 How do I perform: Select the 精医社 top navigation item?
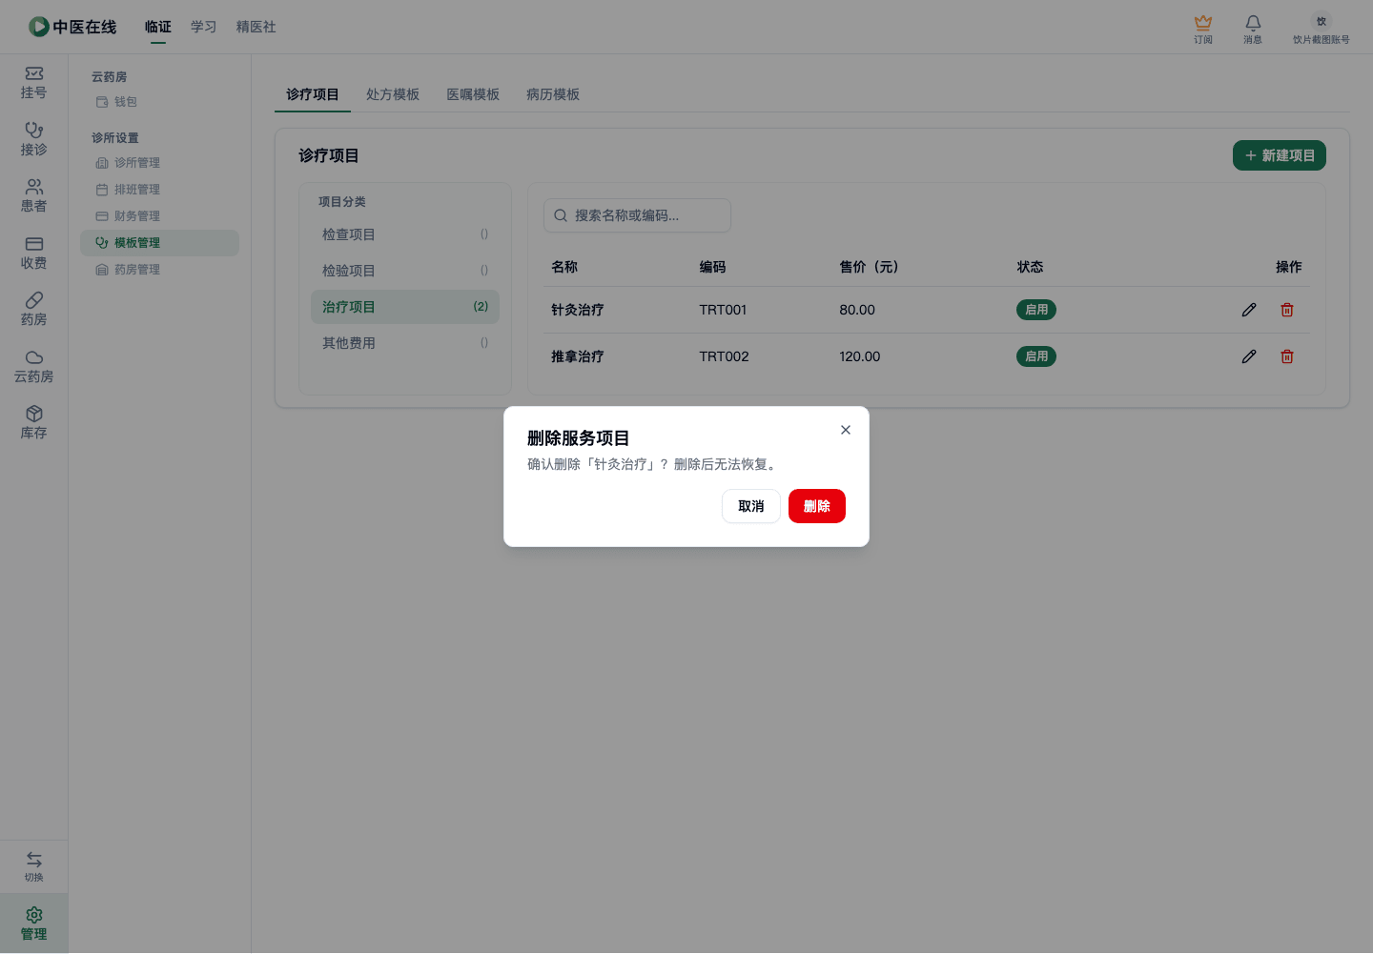(256, 27)
